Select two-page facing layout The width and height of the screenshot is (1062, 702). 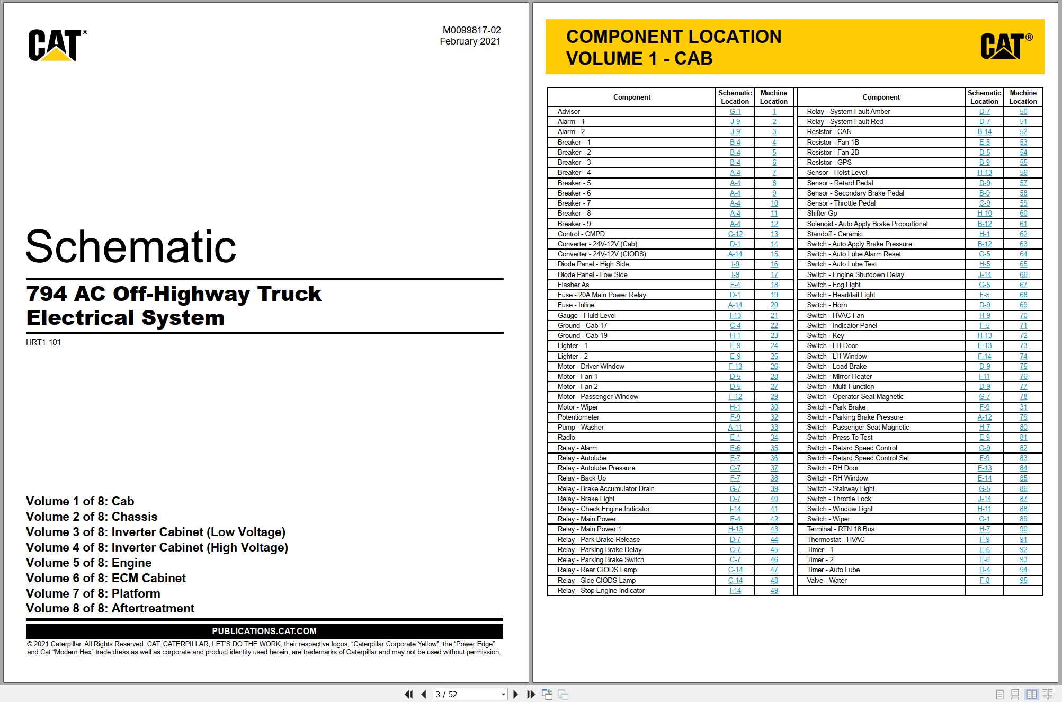(x=1031, y=694)
